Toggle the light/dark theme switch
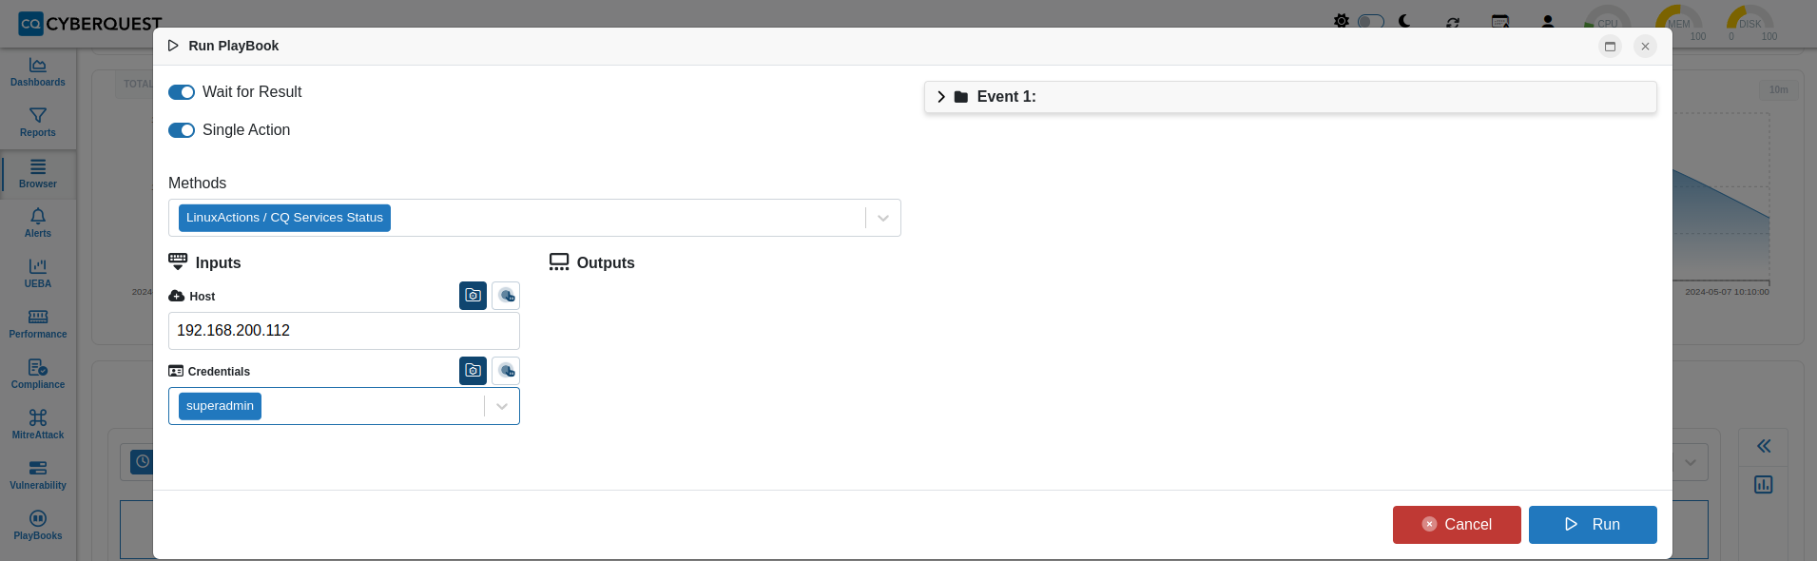The height and width of the screenshot is (561, 1817). coord(1370,21)
